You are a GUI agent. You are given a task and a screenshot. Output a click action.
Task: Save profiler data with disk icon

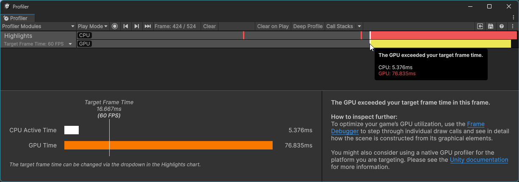tap(491, 26)
